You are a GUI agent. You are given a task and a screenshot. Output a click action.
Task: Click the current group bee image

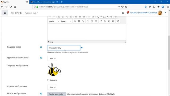pyautogui.click(x=54, y=70)
